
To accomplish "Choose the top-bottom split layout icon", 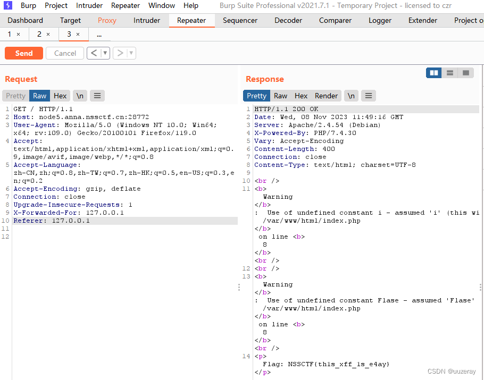I will pos(450,73).
